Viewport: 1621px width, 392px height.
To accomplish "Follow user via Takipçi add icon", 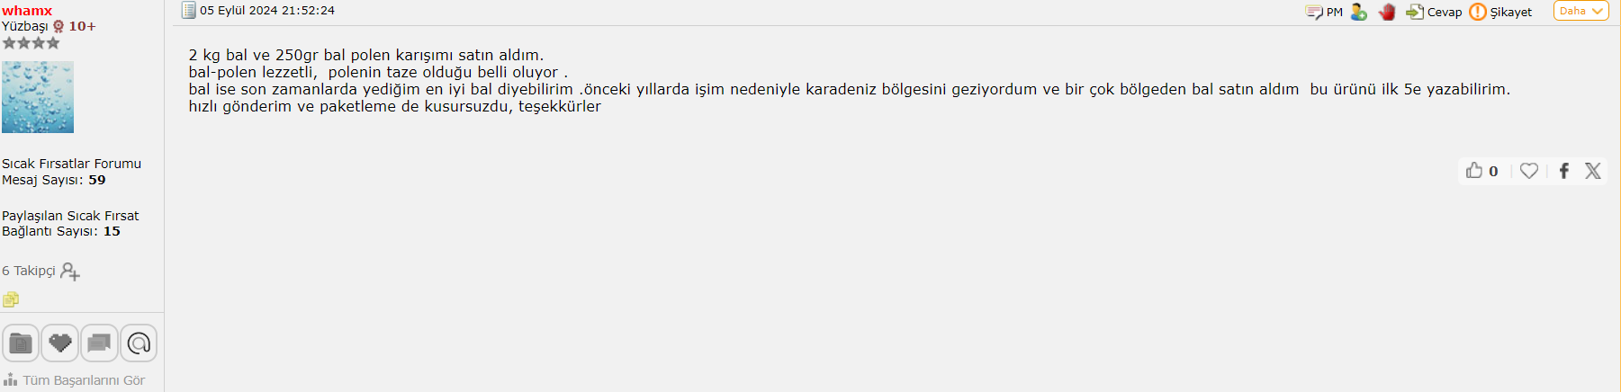I will (x=70, y=272).
